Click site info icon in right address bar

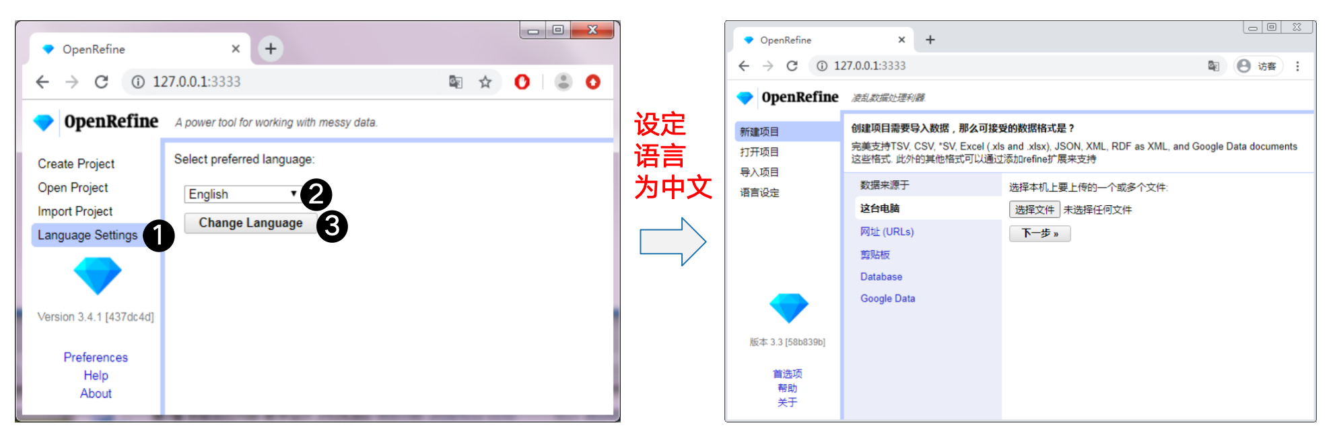[822, 66]
